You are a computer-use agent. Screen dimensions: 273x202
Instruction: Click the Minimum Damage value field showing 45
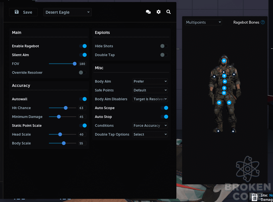82,117
